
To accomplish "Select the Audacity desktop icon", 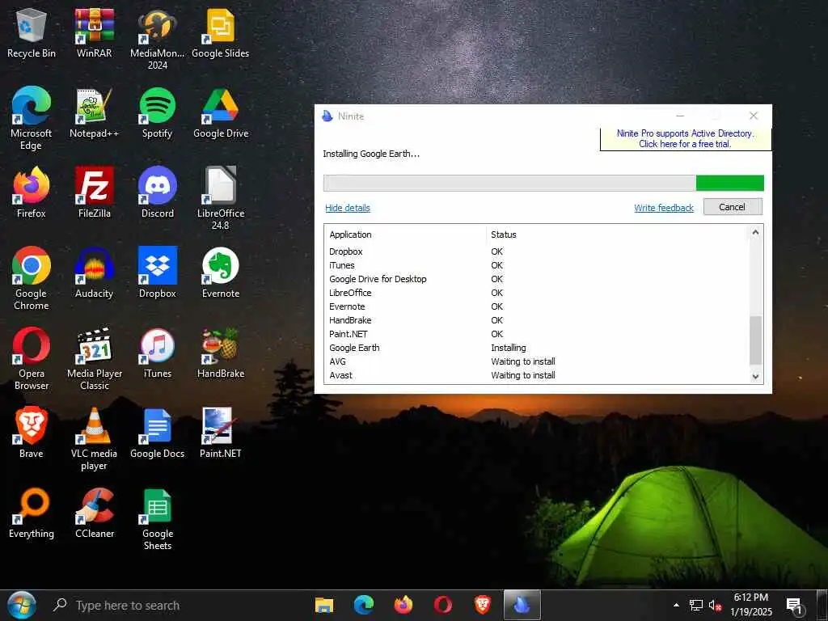I will tap(94, 273).
